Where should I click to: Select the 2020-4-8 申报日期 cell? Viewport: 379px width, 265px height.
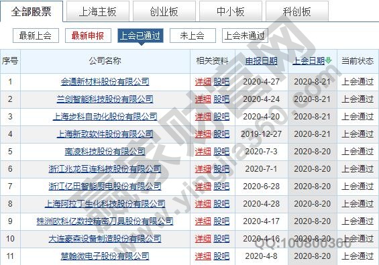click(262, 256)
